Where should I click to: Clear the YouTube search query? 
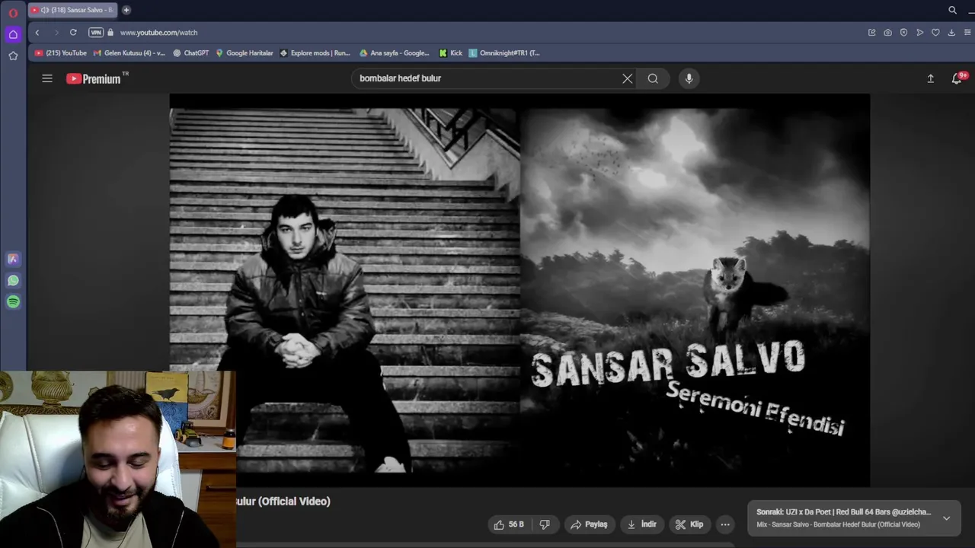(628, 78)
